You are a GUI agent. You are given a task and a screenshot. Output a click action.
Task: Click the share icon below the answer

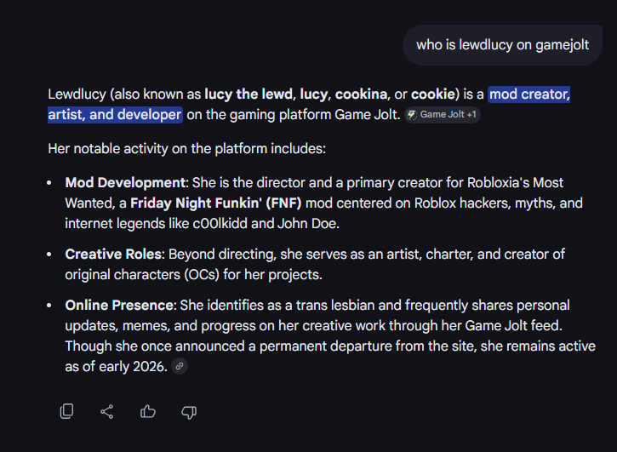107,411
